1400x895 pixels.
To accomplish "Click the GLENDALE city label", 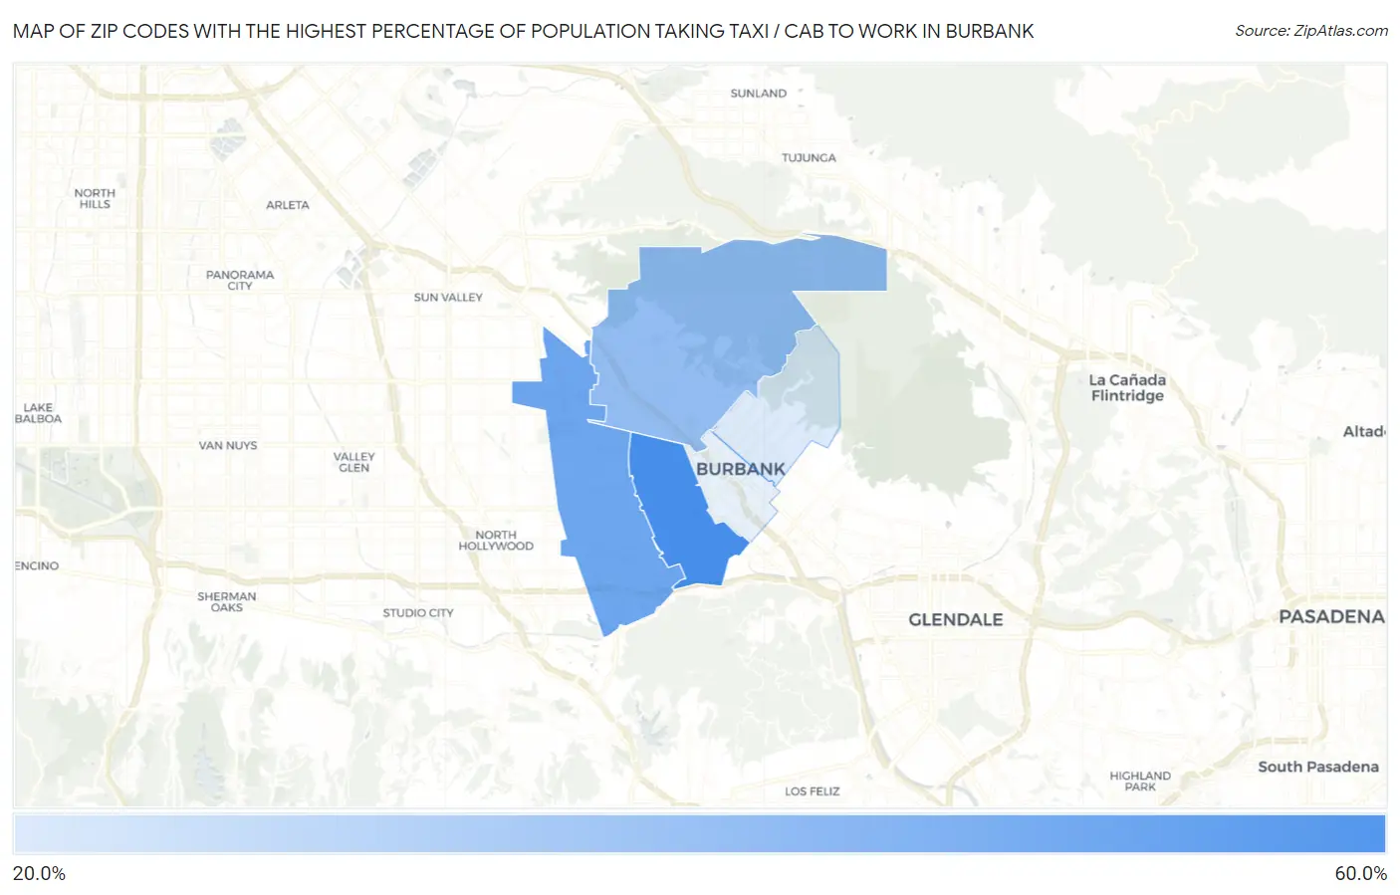I will point(956,619).
